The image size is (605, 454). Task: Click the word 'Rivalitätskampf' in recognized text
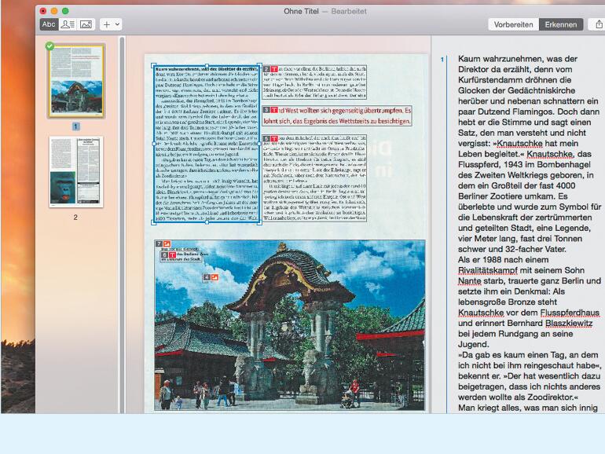coord(488,270)
